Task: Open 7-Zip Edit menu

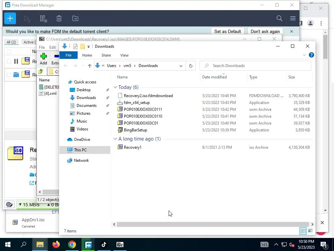Action: [53, 47]
